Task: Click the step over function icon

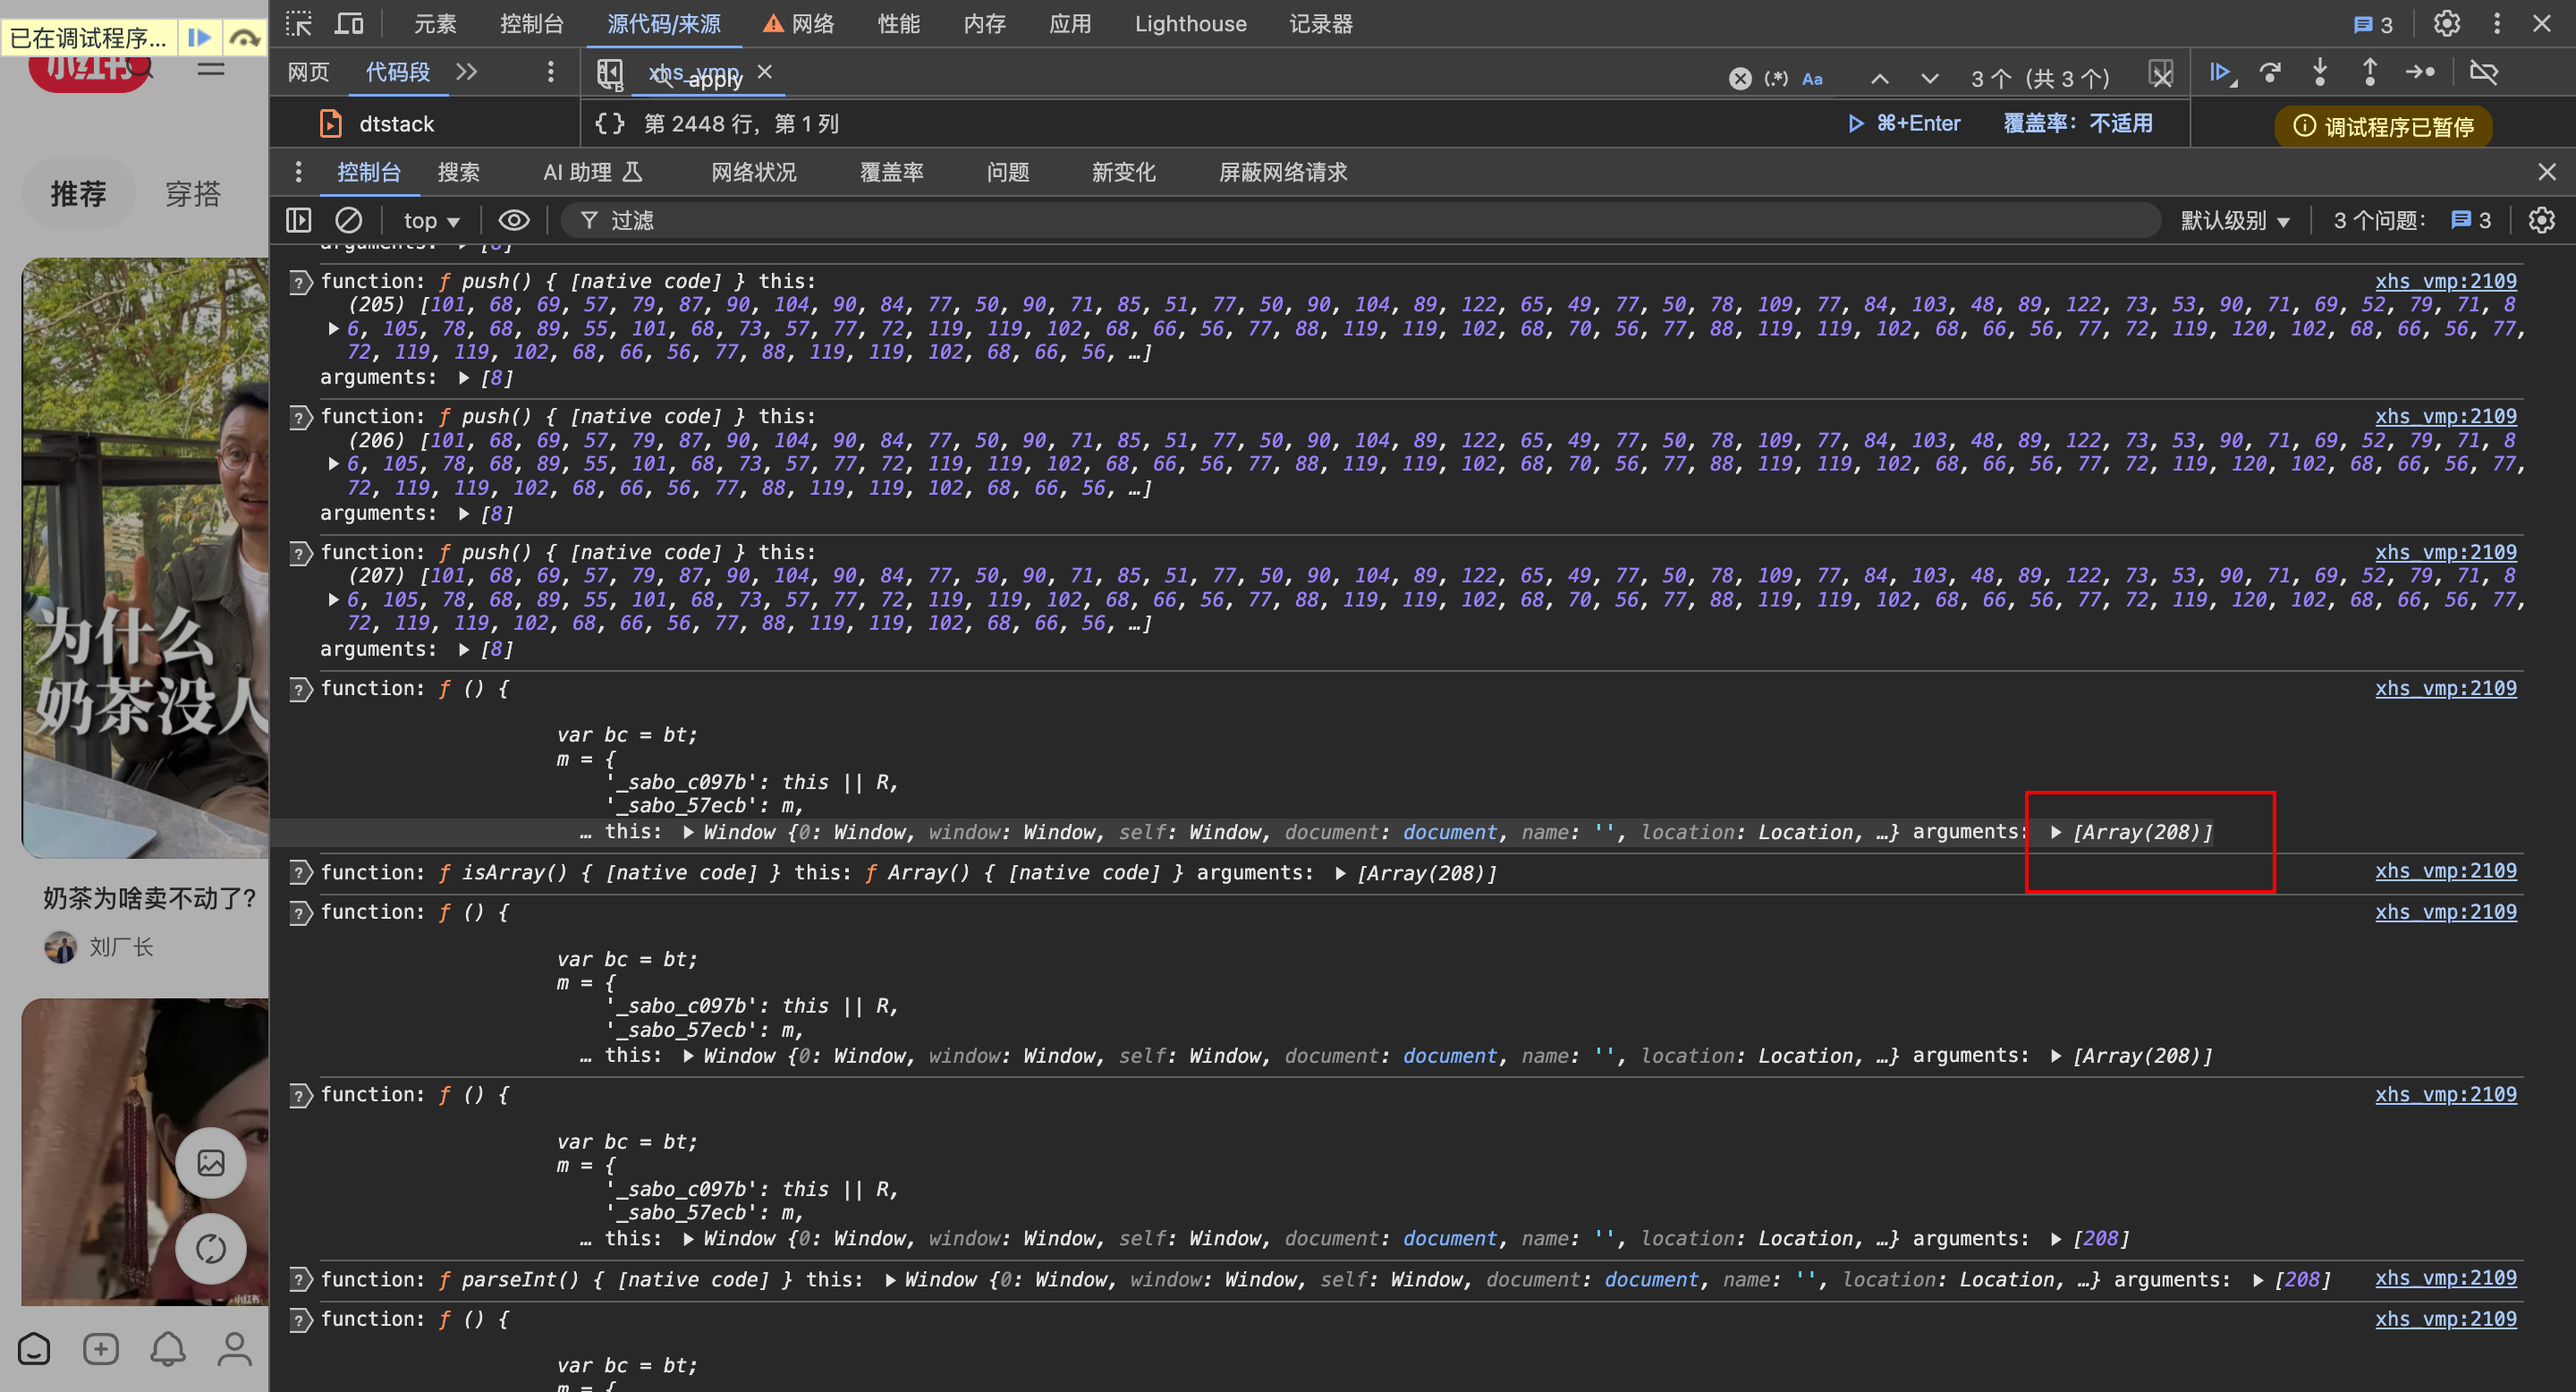Action: pyautogui.click(x=2270, y=72)
